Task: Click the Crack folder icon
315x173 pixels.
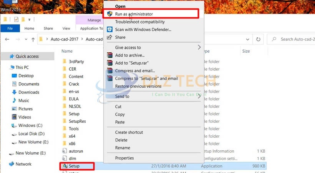Action: pyautogui.click(x=64, y=84)
